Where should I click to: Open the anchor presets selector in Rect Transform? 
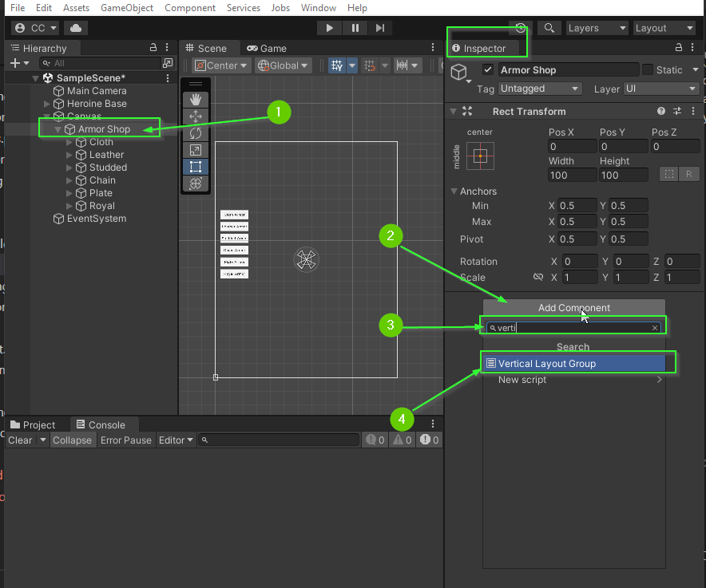click(480, 156)
